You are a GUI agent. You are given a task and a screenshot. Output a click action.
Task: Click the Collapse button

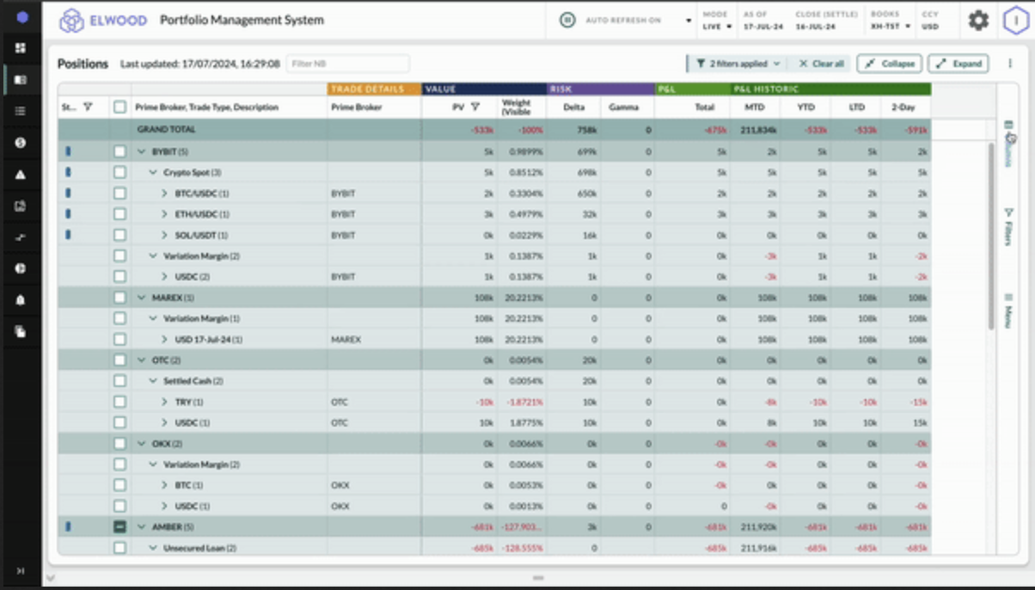[890, 64]
